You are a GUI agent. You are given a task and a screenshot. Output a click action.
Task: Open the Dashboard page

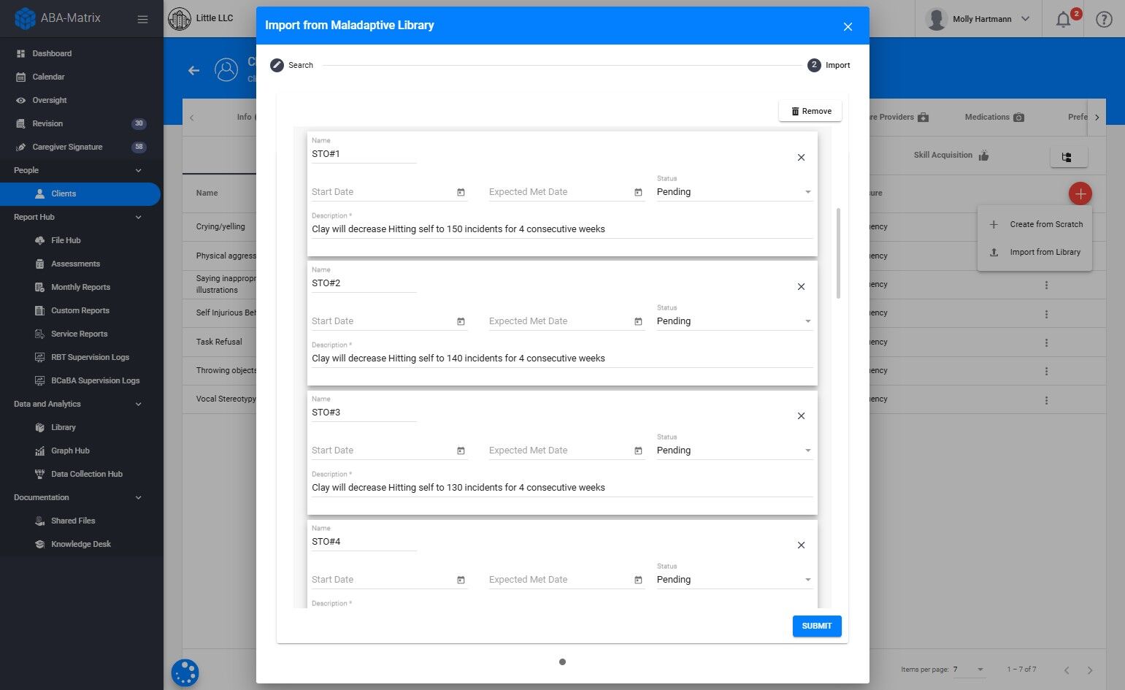(52, 53)
